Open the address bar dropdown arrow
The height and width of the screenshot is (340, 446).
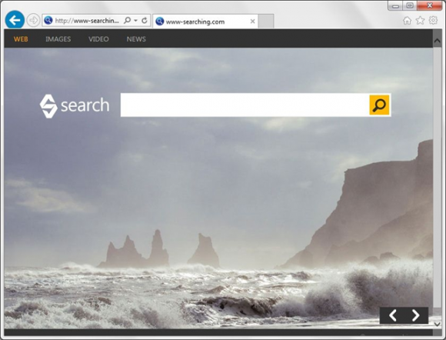point(135,21)
